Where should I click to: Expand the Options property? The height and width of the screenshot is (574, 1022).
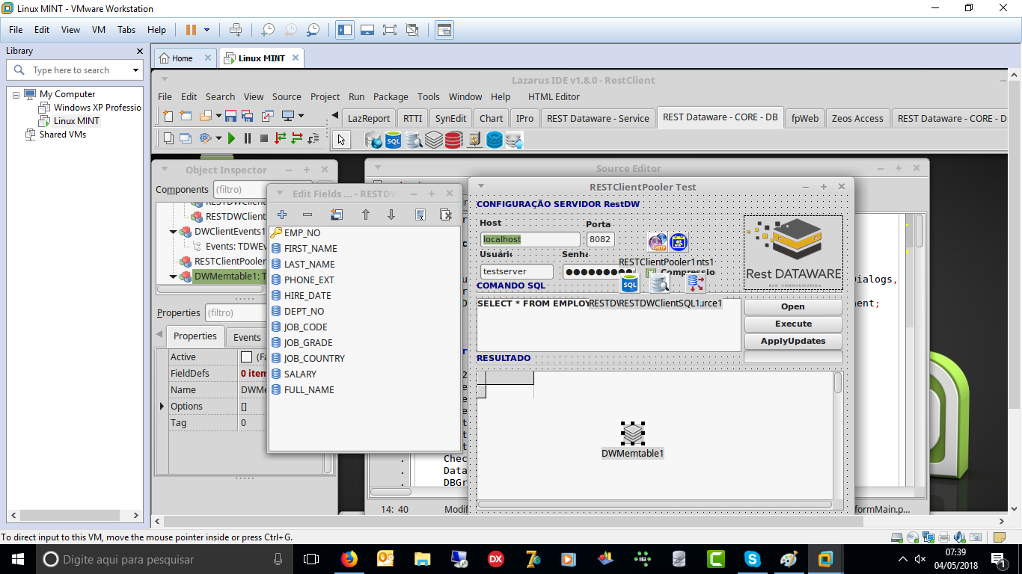(162, 406)
